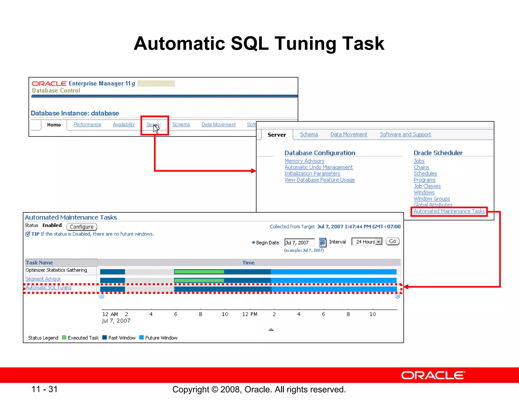Screen dimensions: 519x401
Task: Open Automatic Undo Management link
Action: (319, 167)
